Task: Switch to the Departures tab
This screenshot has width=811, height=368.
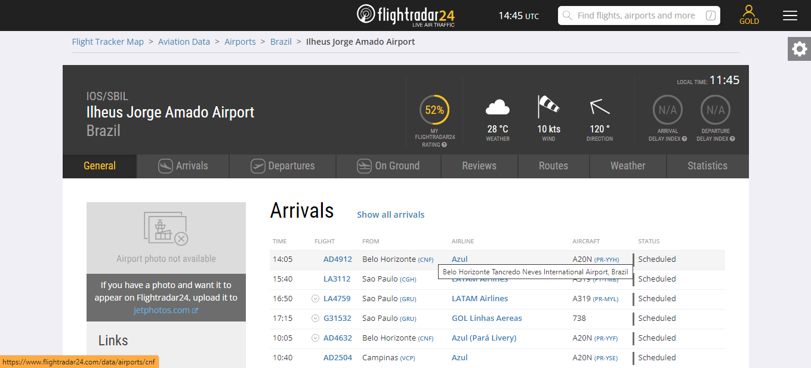Action: 283,166
